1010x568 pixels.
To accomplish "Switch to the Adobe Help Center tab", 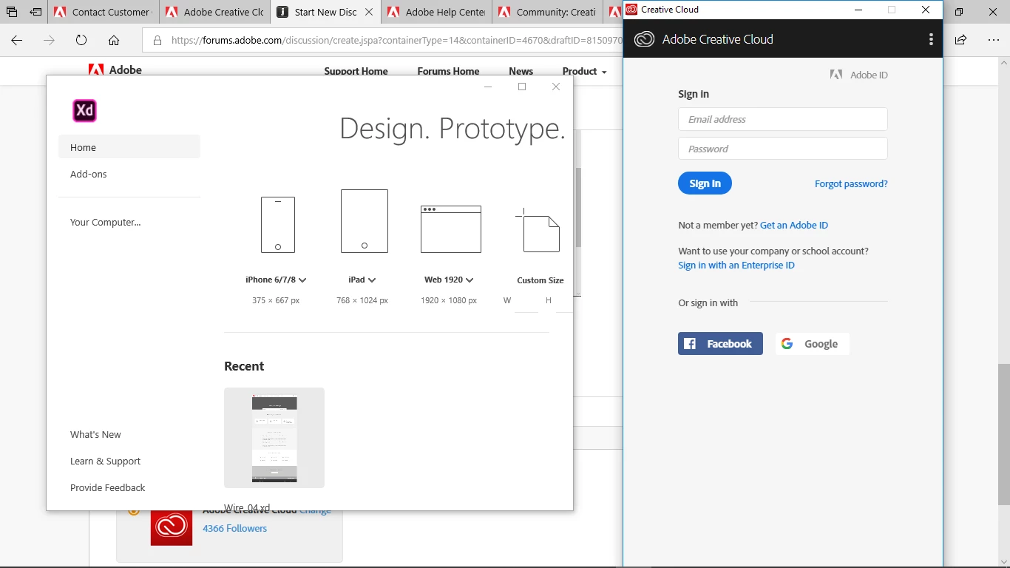I will coord(436,12).
